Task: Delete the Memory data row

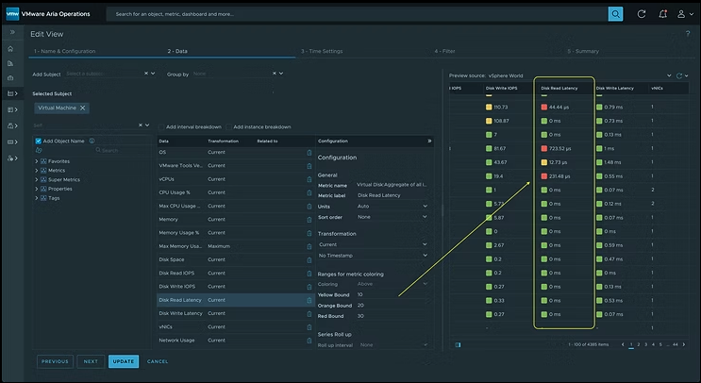Action: 309,220
